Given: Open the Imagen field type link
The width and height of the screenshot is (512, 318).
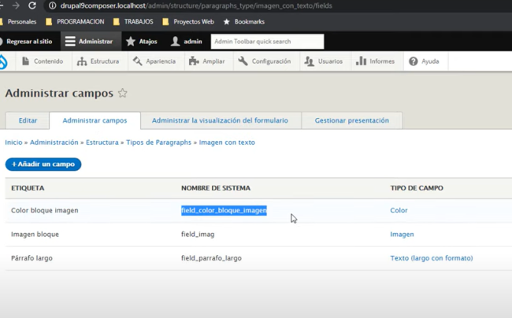Looking at the screenshot, I should pos(402,235).
